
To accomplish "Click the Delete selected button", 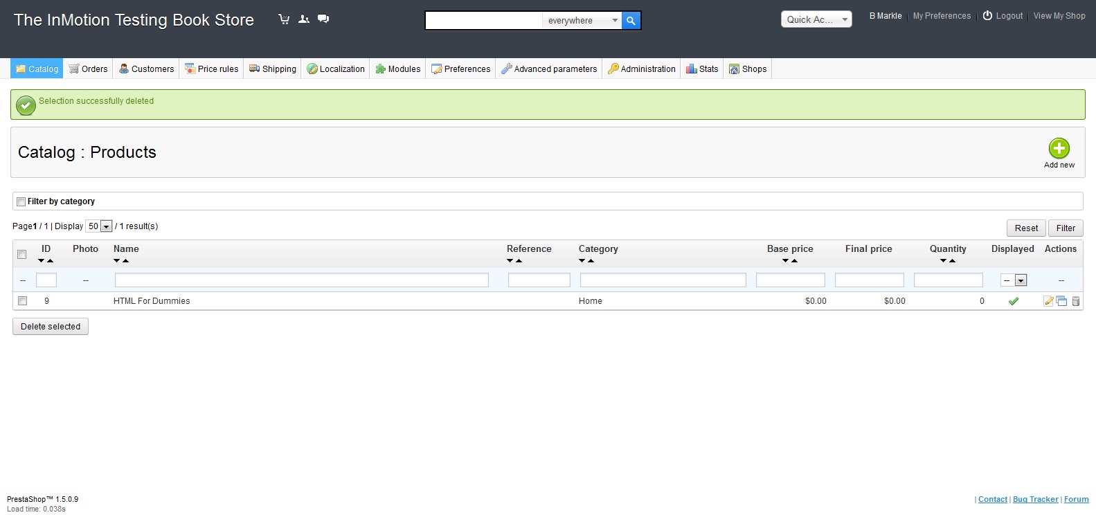I will click(51, 326).
